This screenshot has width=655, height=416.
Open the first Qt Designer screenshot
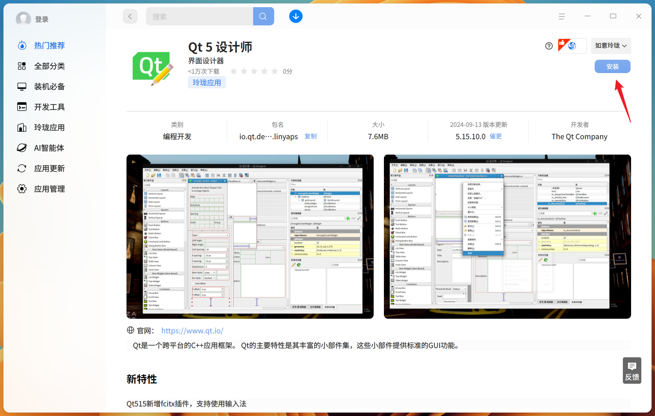(250, 236)
